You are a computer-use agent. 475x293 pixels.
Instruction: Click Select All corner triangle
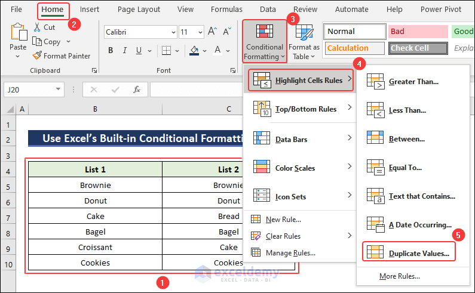pos(10,109)
